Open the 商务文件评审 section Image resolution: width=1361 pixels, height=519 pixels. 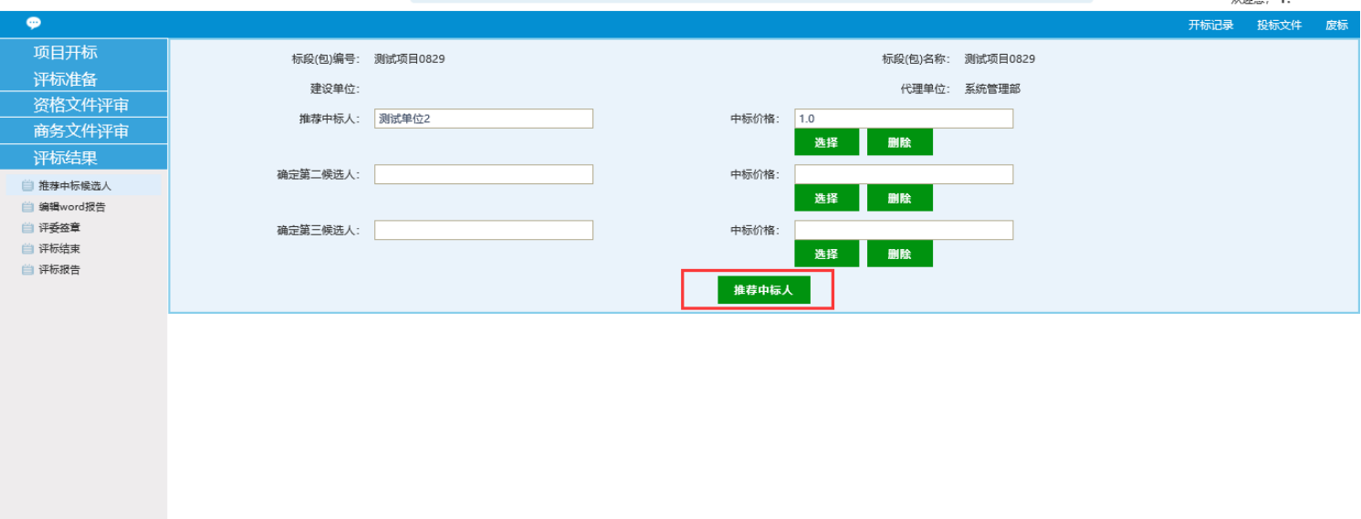(x=83, y=131)
